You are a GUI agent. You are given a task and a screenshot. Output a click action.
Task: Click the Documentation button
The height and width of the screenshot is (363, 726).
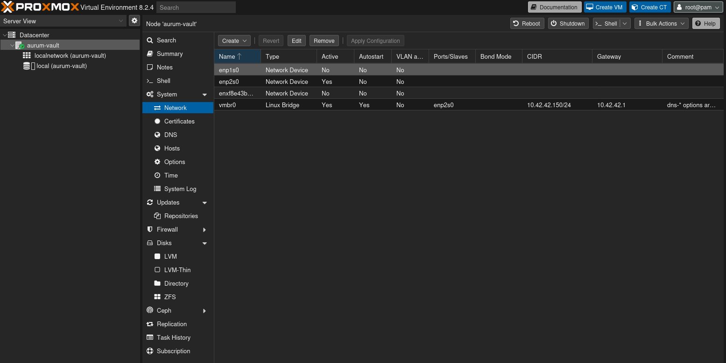coord(555,7)
